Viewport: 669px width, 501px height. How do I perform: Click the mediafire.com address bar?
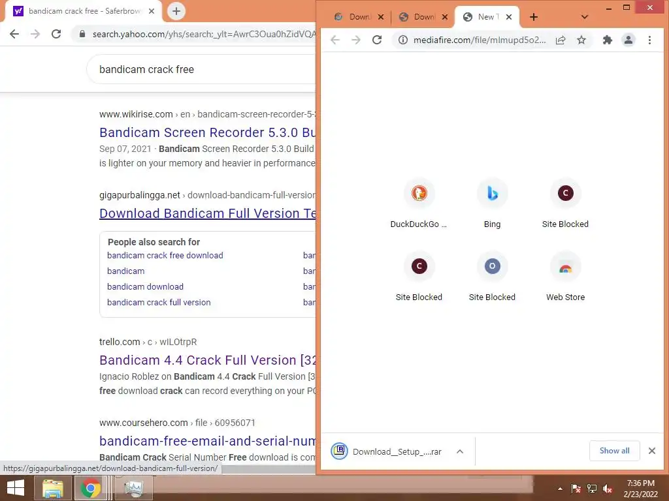click(x=480, y=40)
